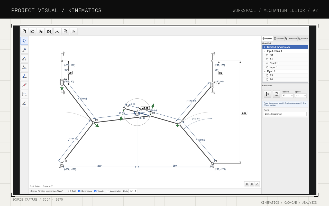
Task: Collapse the Dyad 1 group
Action: [265, 71]
